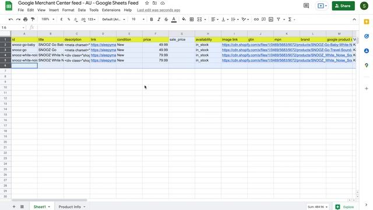Open text rotation dropdown
The width and height of the screenshot is (373, 210).
tap(245, 19)
